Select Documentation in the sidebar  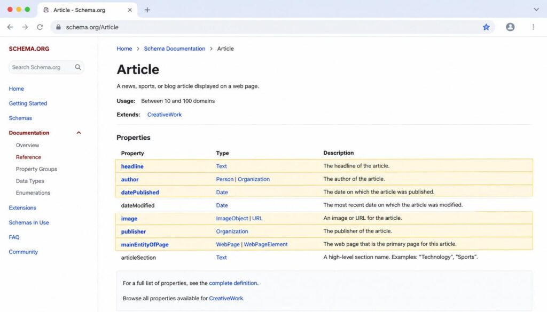[x=29, y=133]
